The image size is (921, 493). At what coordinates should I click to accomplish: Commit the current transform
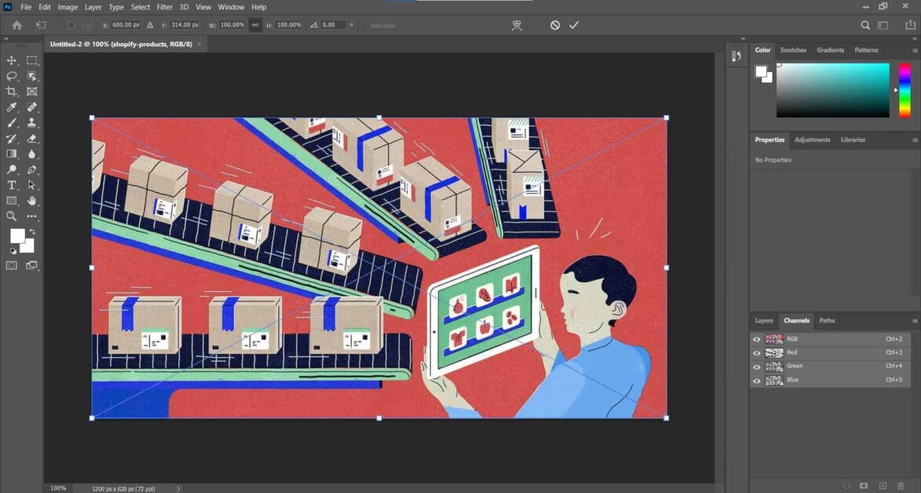click(573, 24)
